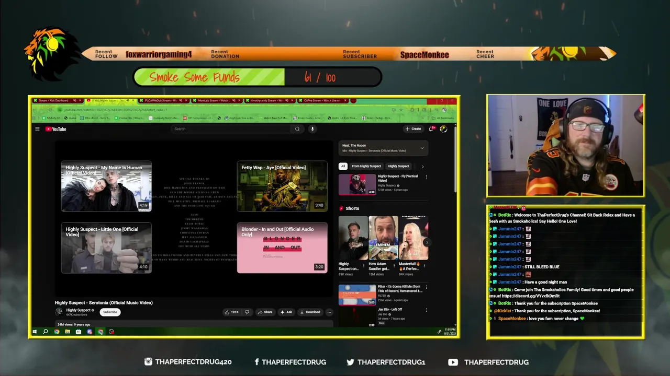This screenshot has width=670, height=376.
Task: Open Windows taskbar search
Action: pos(46,332)
